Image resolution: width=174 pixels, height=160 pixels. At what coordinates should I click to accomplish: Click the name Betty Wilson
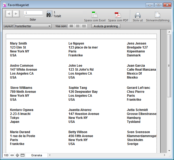coord(78,132)
